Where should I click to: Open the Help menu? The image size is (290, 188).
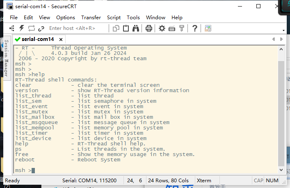(x=177, y=18)
